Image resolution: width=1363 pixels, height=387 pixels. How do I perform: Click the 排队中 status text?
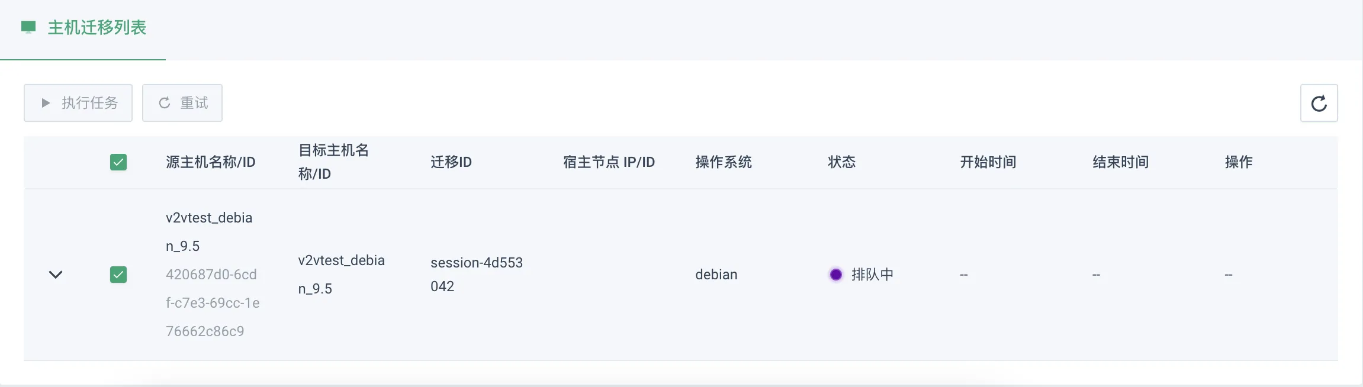(x=872, y=275)
